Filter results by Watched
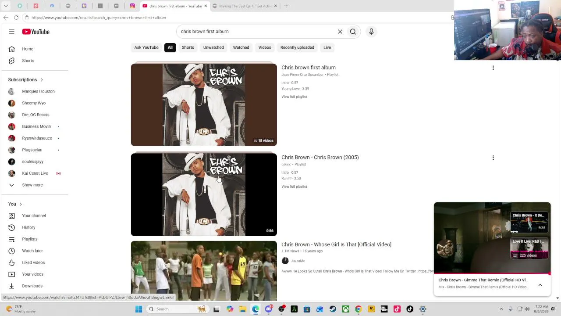 coord(241,47)
